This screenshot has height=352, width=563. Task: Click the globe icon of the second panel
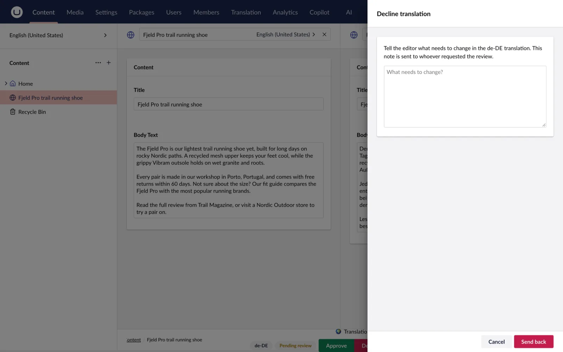[354, 35]
